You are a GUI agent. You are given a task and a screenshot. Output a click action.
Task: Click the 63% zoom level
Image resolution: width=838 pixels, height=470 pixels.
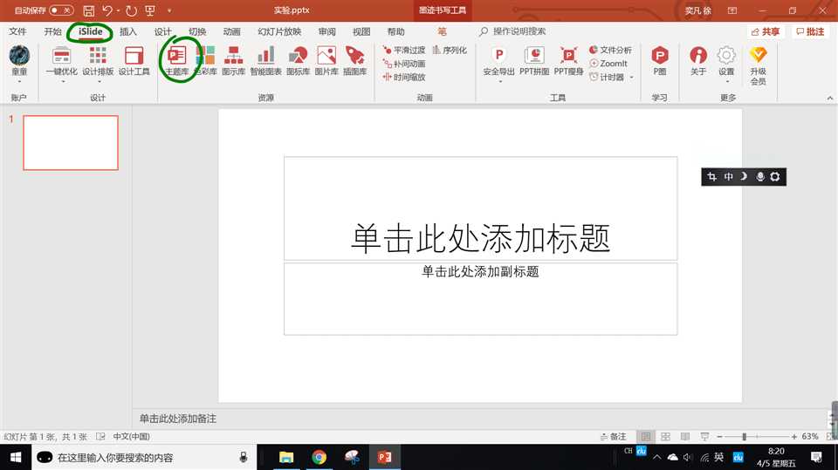pyautogui.click(x=810, y=436)
